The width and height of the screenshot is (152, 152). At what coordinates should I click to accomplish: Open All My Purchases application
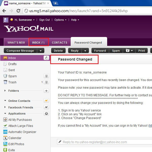20,120
